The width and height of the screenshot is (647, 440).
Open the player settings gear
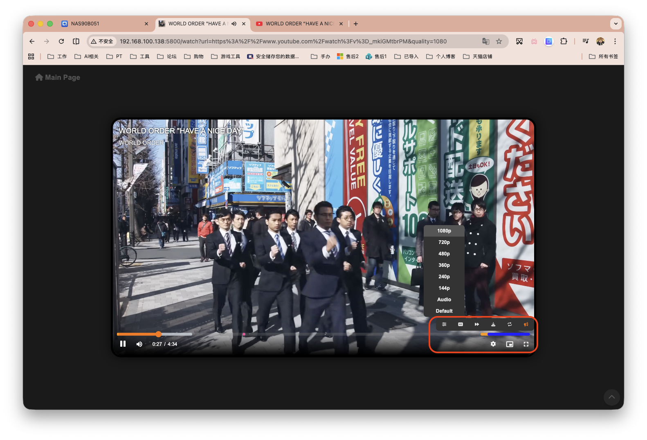(493, 344)
